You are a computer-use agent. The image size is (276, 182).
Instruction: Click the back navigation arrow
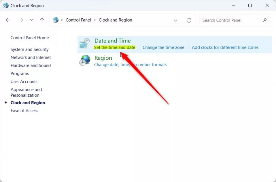click(x=8, y=20)
